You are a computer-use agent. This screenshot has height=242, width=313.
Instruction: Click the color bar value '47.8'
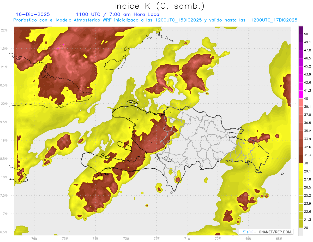(308, 50)
